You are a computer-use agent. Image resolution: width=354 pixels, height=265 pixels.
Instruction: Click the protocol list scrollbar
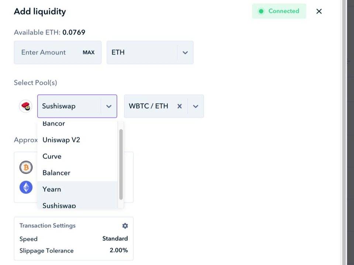(121, 164)
